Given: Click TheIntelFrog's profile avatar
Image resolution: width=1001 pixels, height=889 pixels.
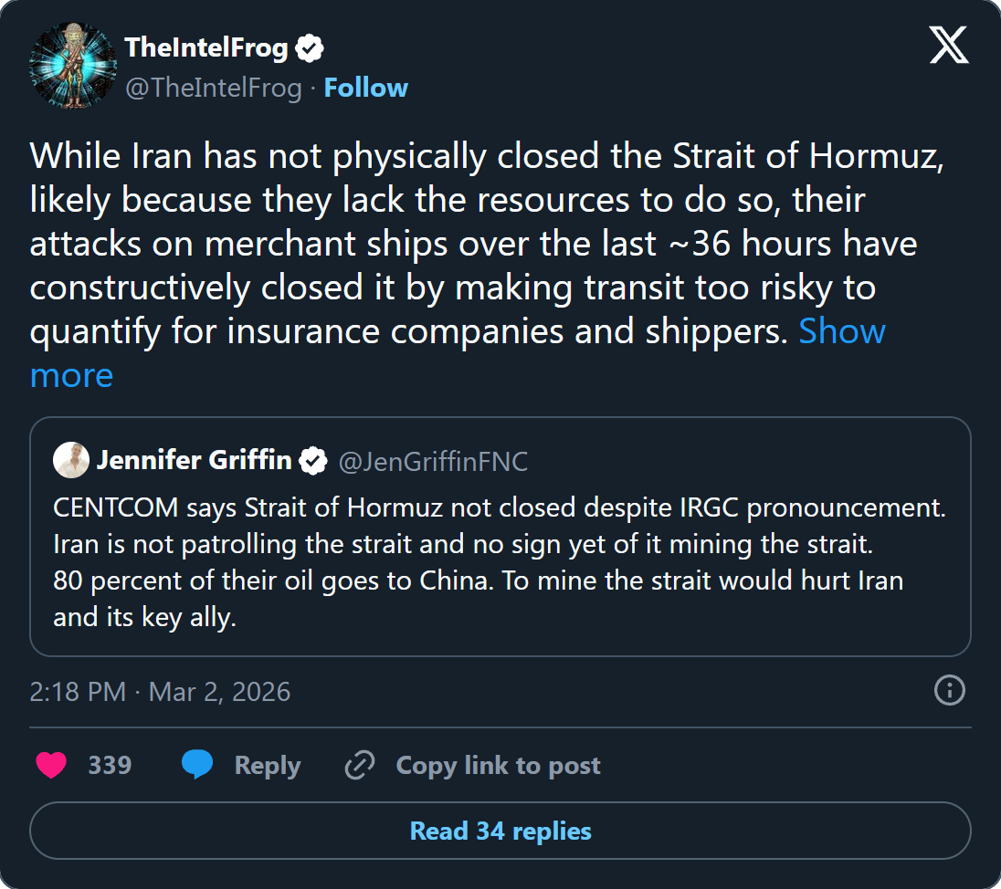Looking at the screenshot, I should click(73, 66).
